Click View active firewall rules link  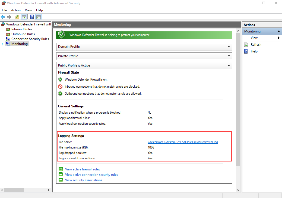83,169
